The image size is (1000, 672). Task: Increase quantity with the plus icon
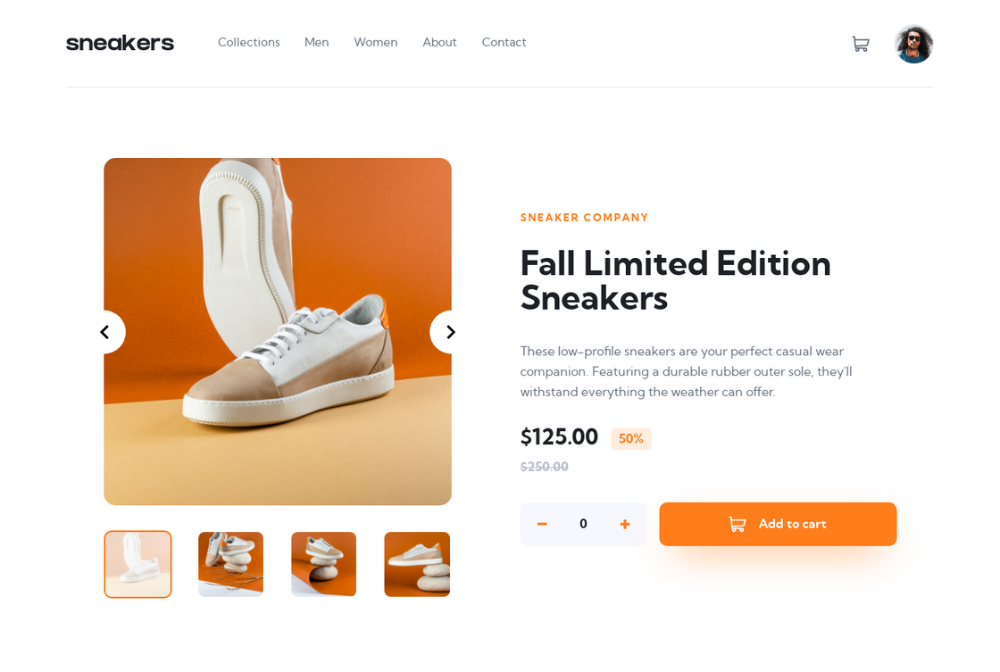[625, 524]
